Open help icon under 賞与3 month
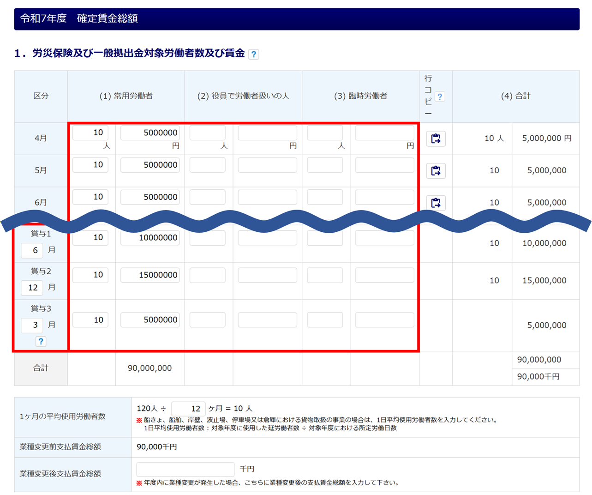The width and height of the screenshot is (592, 495). click(x=41, y=341)
